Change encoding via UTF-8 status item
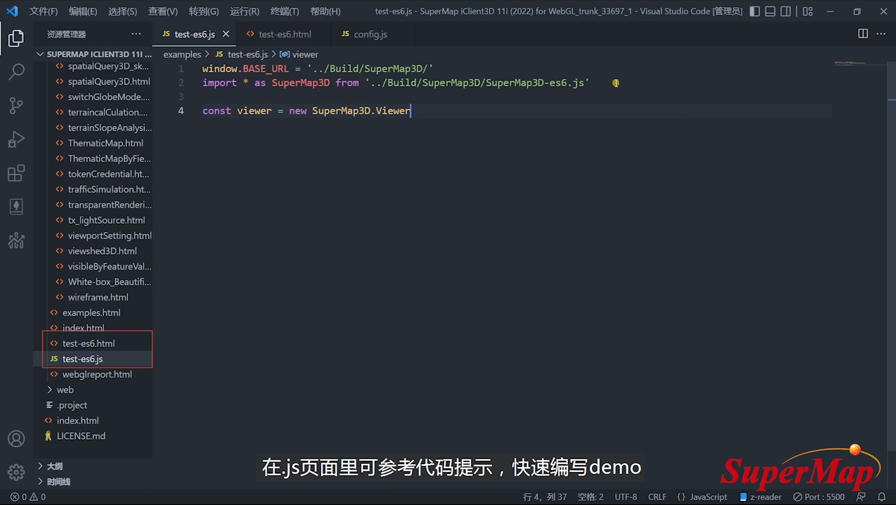Screen dimensions: 896x505 [626, 497]
